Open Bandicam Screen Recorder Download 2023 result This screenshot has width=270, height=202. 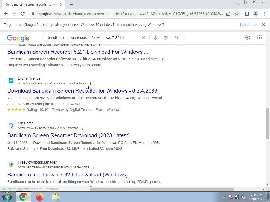tap(69, 135)
